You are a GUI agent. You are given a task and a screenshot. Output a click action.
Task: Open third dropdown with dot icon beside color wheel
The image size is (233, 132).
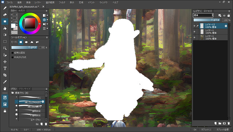point(45,24)
